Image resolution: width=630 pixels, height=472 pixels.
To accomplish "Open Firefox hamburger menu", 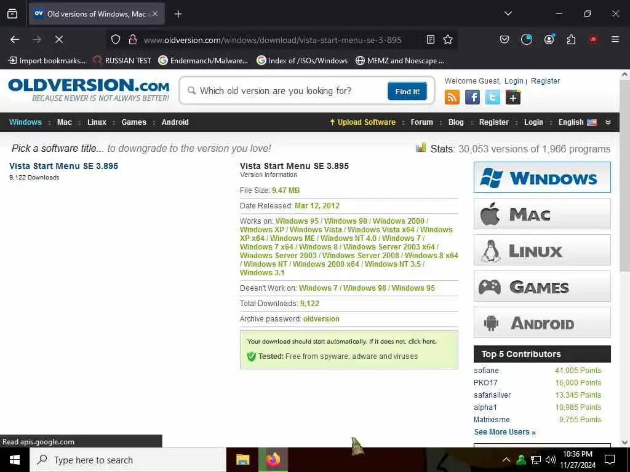I will pos(615,39).
